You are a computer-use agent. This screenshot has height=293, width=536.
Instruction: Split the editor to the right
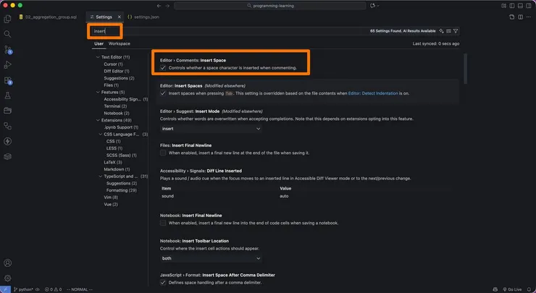click(520, 17)
